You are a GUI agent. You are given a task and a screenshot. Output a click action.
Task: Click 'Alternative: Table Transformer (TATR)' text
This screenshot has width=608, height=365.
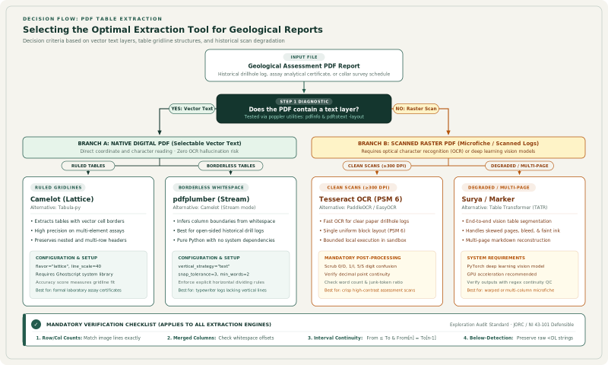click(505, 208)
